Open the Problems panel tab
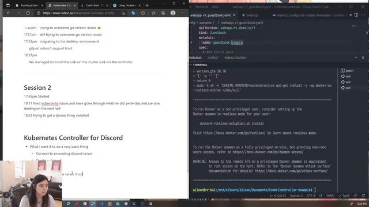 (x=195, y=57)
